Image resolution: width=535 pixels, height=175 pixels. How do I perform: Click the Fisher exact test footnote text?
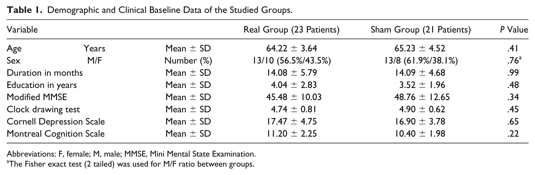click(130, 164)
